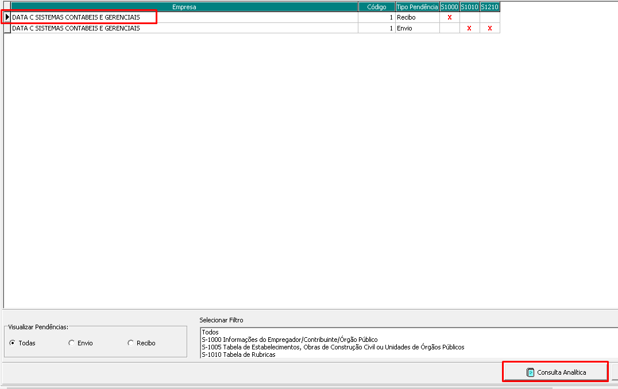This screenshot has width=618, height=389.
Task: Click the red X under S1210
Action: (x=490, y=28)
